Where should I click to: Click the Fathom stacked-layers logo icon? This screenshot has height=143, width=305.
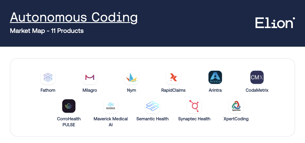(48, 77)
